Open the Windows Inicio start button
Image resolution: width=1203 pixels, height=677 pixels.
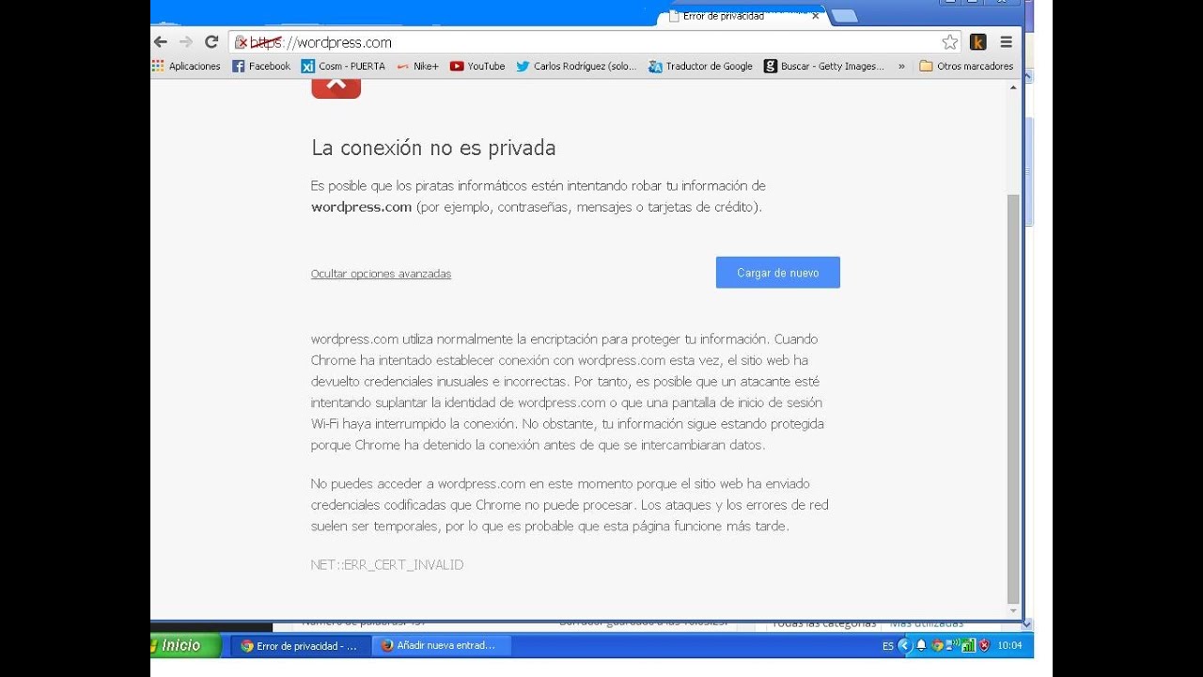(x=185, y=645)
